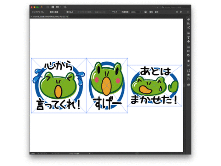Image resolution: width=221 pixels, height=166 pixels.
Task: Click the isolate object icon in control bar
Action: [177, 12]
